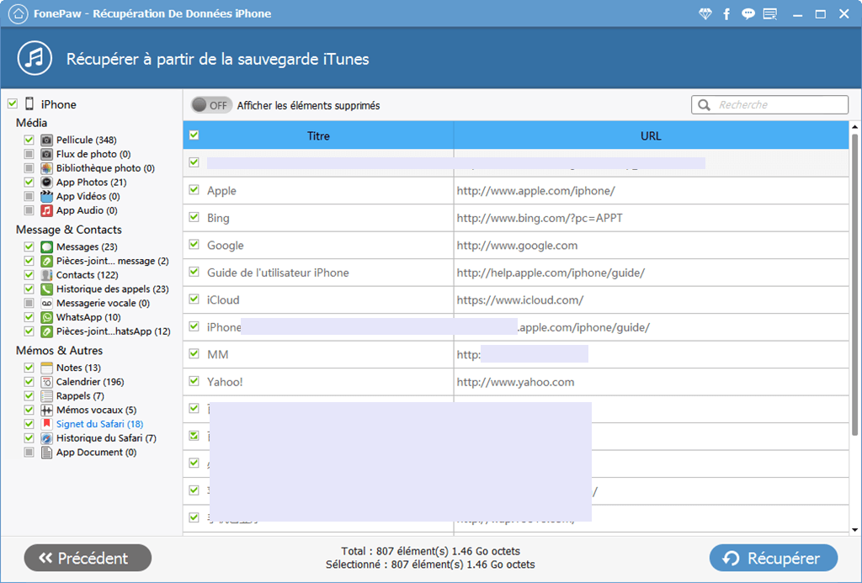Image resolution: width=862 pixels, height=583 pixels.
Task: Select the Messagerie vocale icon
Action: coord(47,304)
